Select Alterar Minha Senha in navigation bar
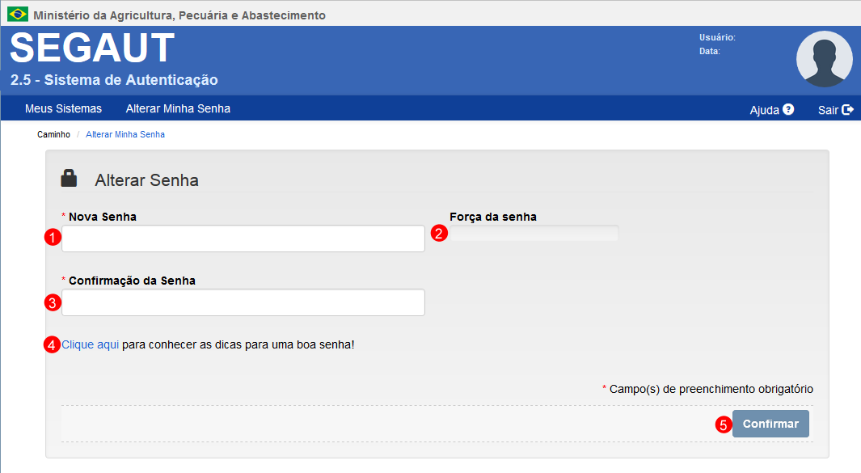 tap(178, 108)
